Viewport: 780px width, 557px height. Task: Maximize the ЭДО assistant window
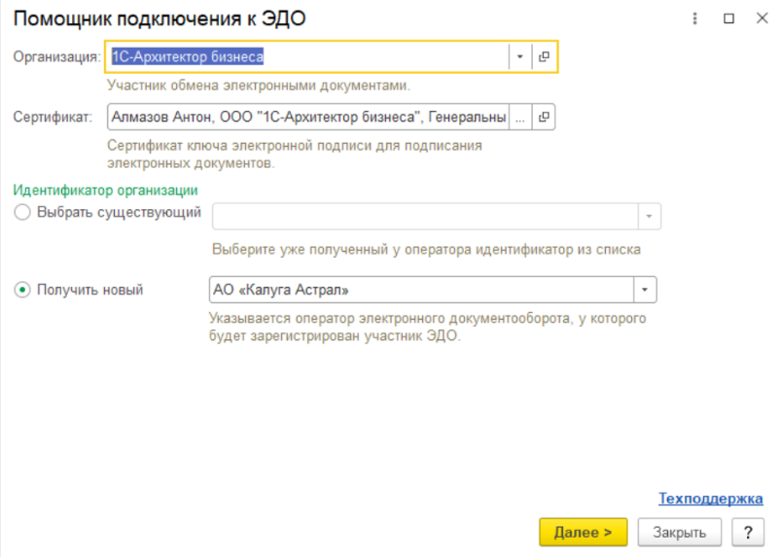point(728,18)
